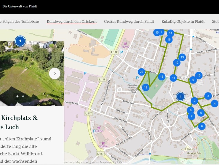Select Rundweg durch den Ortskern tab
Viewport: 219px width, 165px height.
72,22
